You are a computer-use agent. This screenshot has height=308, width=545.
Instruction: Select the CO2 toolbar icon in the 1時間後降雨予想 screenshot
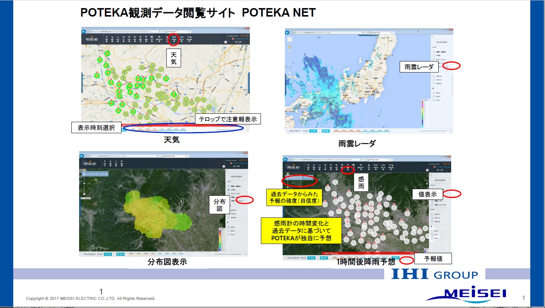353,166
